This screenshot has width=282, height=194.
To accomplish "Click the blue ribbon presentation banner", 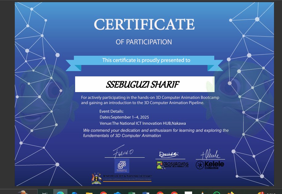I will click(x=144, y=61).
